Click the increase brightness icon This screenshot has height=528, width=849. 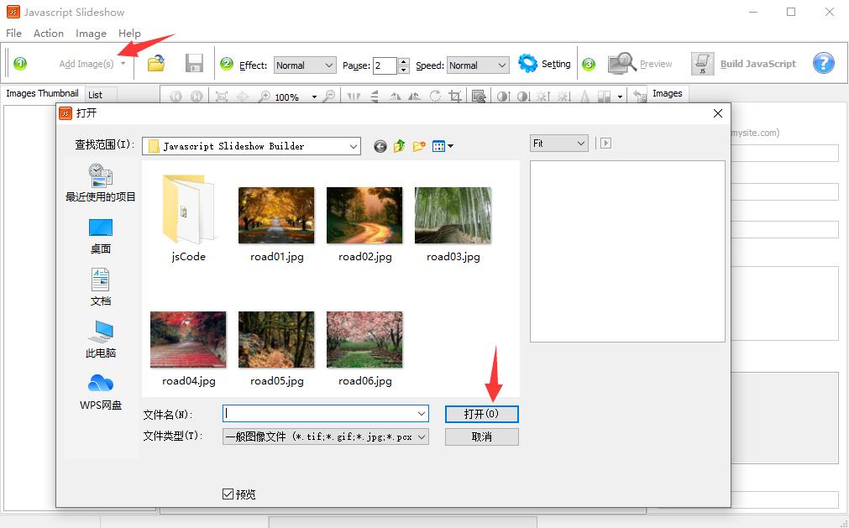(543, 97)
